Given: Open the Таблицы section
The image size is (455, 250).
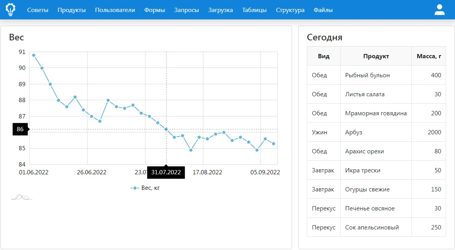Looking at the screenshot, I should pyautogui.click(x=254, y=10).
